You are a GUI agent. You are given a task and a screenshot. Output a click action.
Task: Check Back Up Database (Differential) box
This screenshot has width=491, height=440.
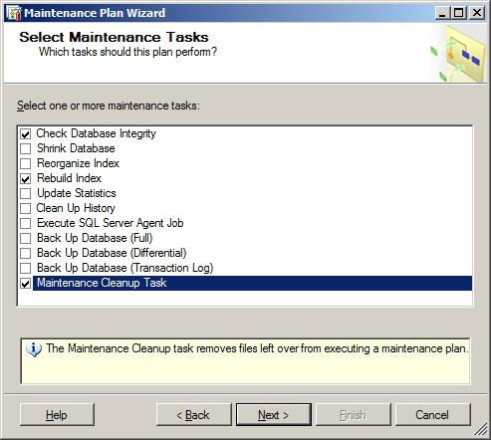pos(26,253)
